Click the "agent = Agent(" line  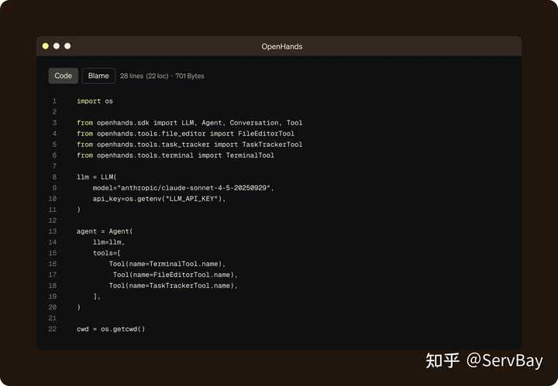[x=105, y=231]
